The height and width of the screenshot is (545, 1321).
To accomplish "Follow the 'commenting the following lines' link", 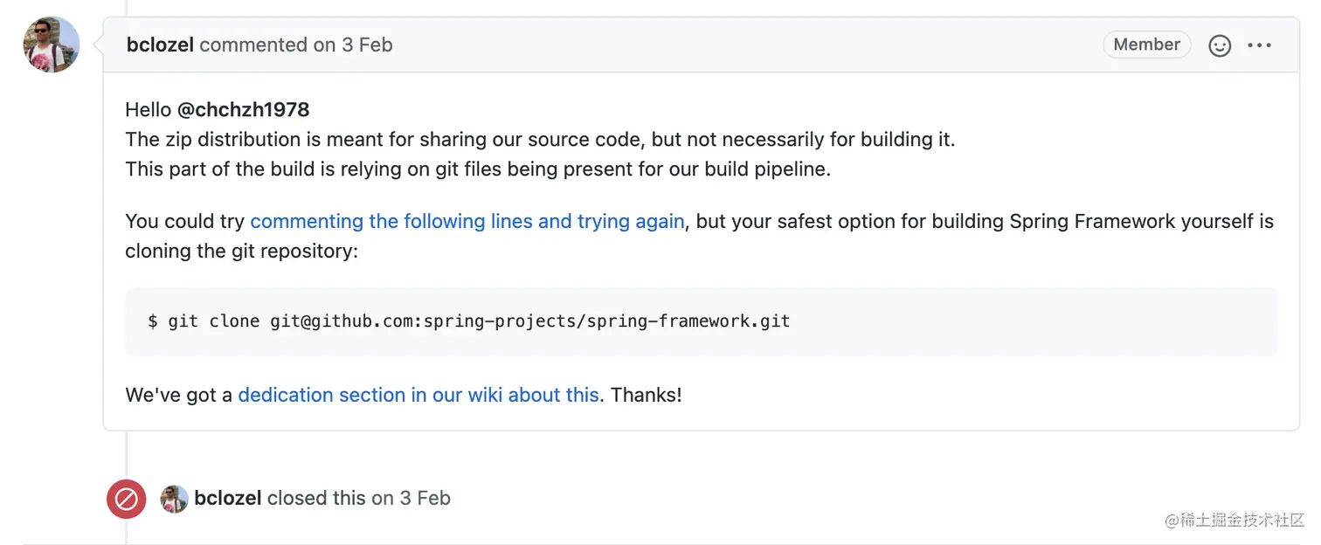I will pyautogui.click(x=467, y=221).
